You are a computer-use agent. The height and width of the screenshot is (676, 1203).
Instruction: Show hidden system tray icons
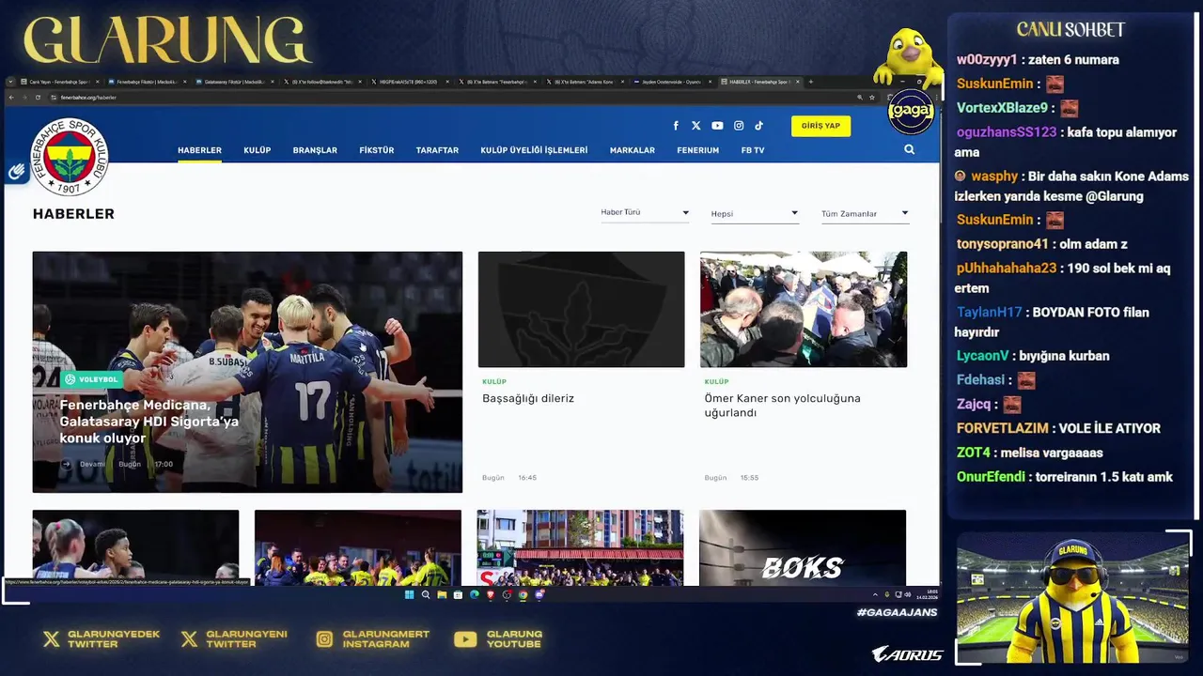coord(876,594)
